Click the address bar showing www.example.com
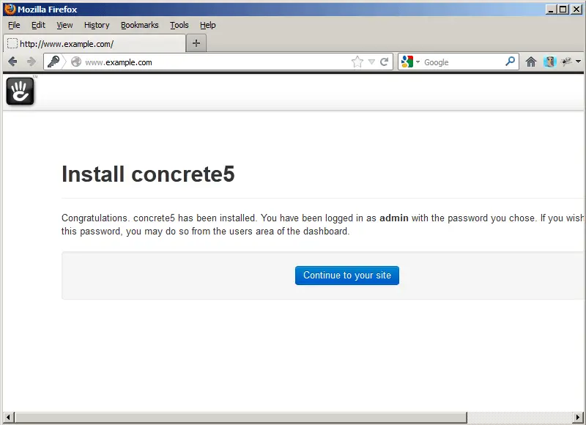The image size is (586, 425). (217, 62)
